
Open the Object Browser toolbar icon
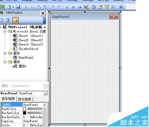point(107,7)
